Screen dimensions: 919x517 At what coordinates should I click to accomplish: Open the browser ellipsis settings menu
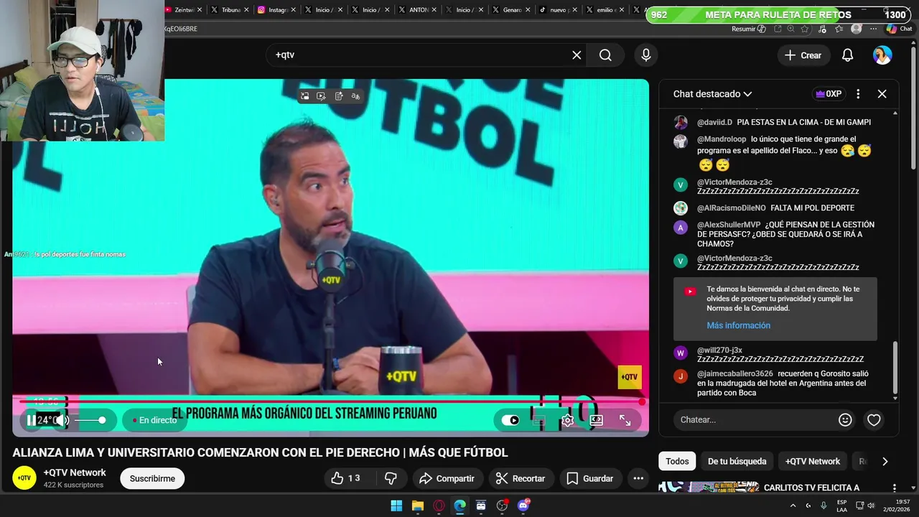tap(873, 29)
